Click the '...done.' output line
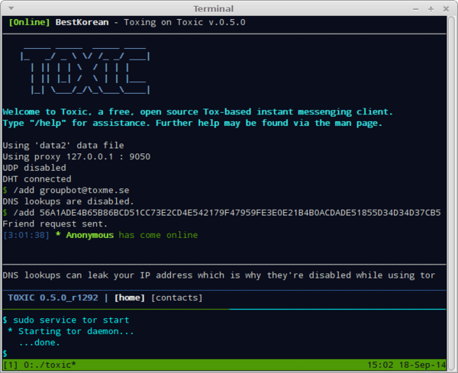This screenshot has height=373, width=458. [40, 342]
